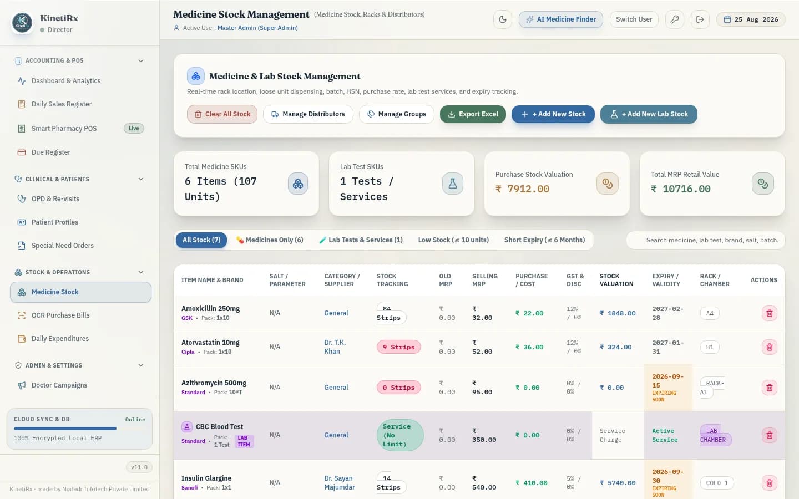Viewport: 799px width, 499px height.
Task: Export stock to Excel
Action: (x=473, y=114)
